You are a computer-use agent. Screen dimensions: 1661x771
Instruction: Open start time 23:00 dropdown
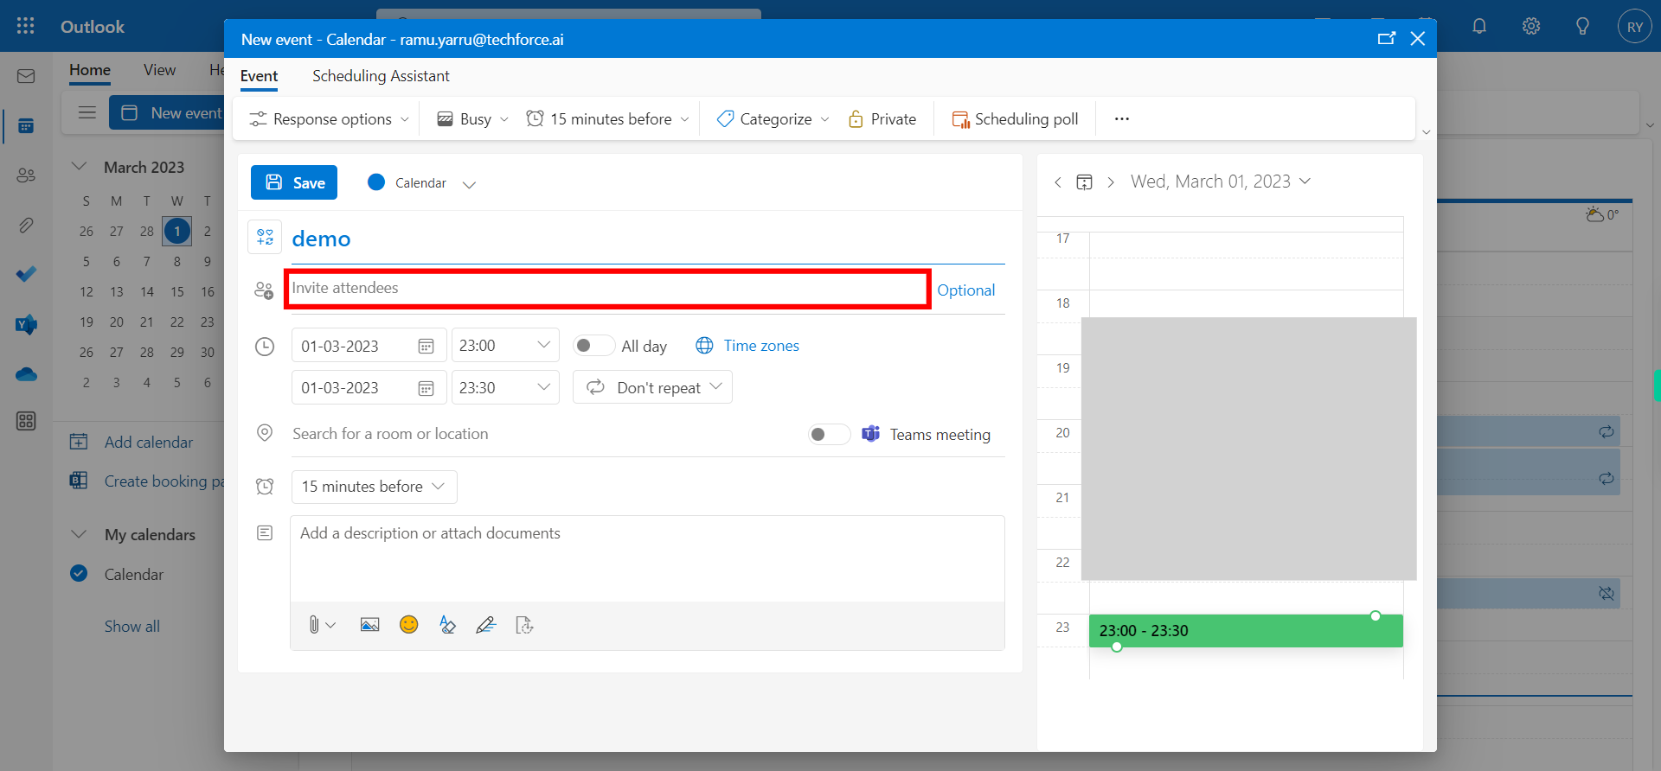505,345
